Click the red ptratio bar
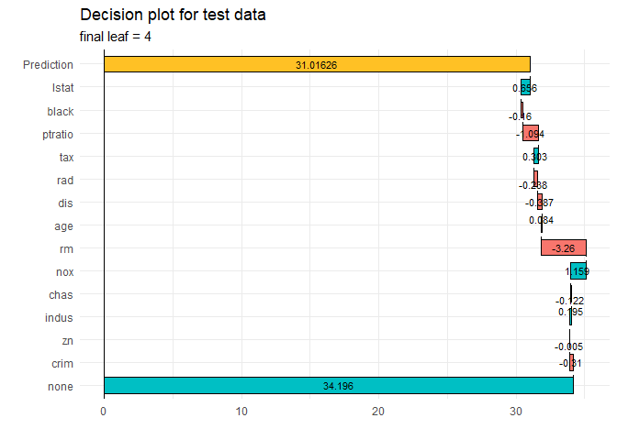The height and width of the screenshot is (440, 617). [531, 133]
